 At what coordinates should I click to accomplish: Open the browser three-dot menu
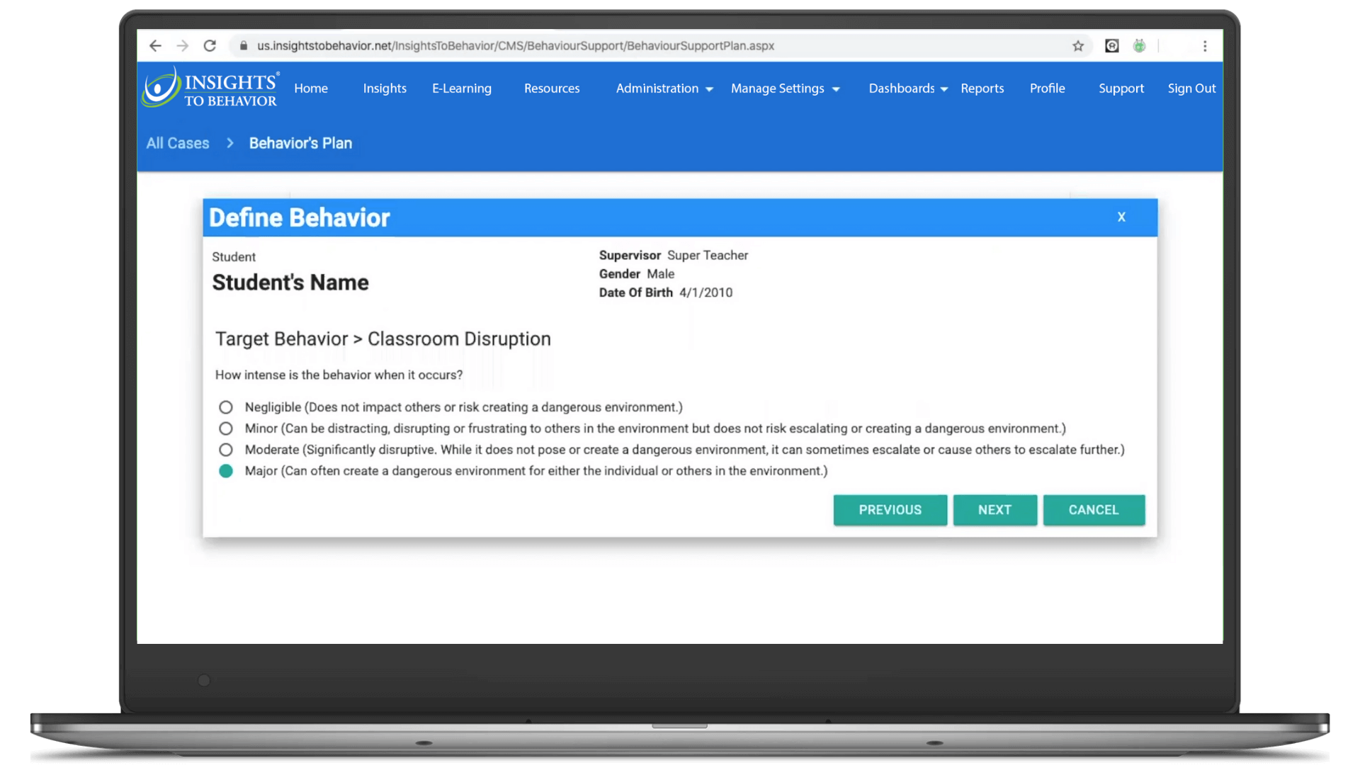[x=1205, y=46]
